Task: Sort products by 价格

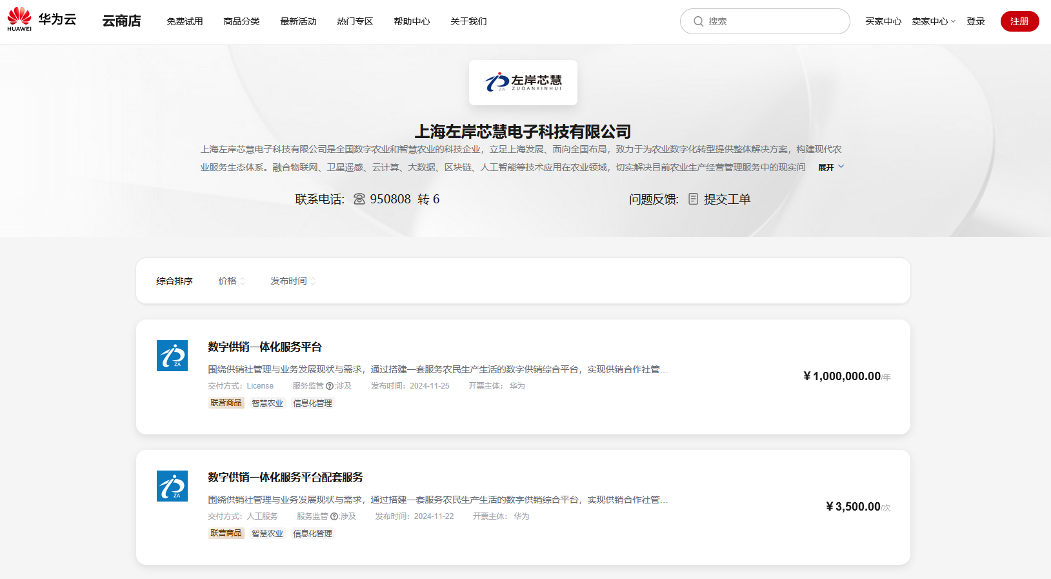Action: pos(232,281)
